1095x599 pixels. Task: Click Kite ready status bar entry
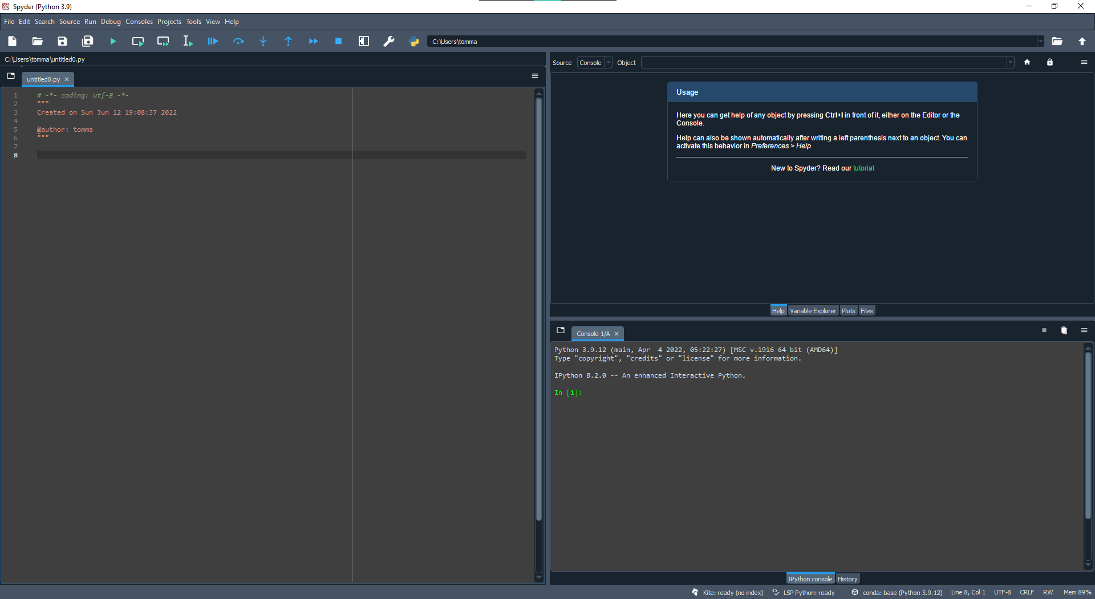point(728,593)
